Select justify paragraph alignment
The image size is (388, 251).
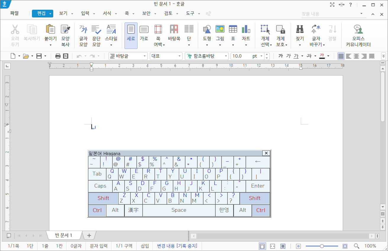pyautogui.click(x=341, y=56)
